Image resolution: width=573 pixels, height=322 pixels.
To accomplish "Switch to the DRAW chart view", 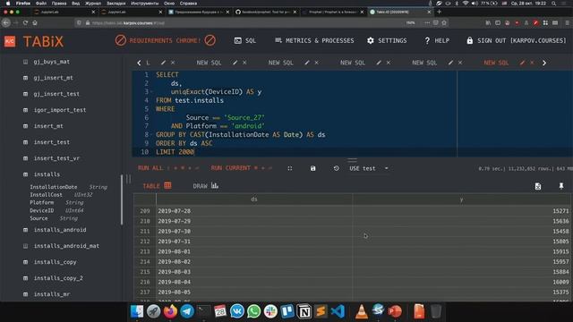I will (206, 186).
